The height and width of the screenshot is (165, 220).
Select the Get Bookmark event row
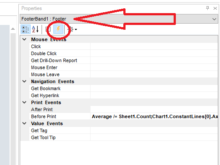click(123, 88)
